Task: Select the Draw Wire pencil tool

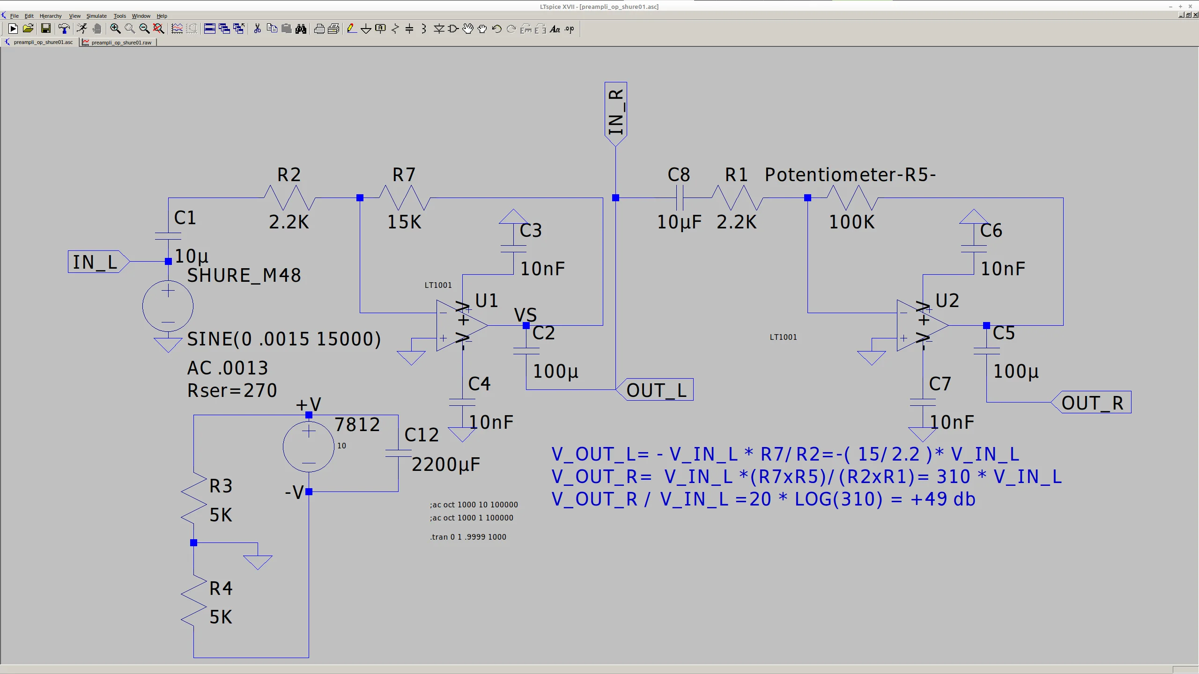Action: click(x=351, y=29)
